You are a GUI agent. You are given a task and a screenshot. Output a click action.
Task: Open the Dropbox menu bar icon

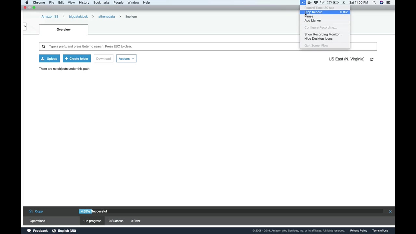[x=316, y=3]
